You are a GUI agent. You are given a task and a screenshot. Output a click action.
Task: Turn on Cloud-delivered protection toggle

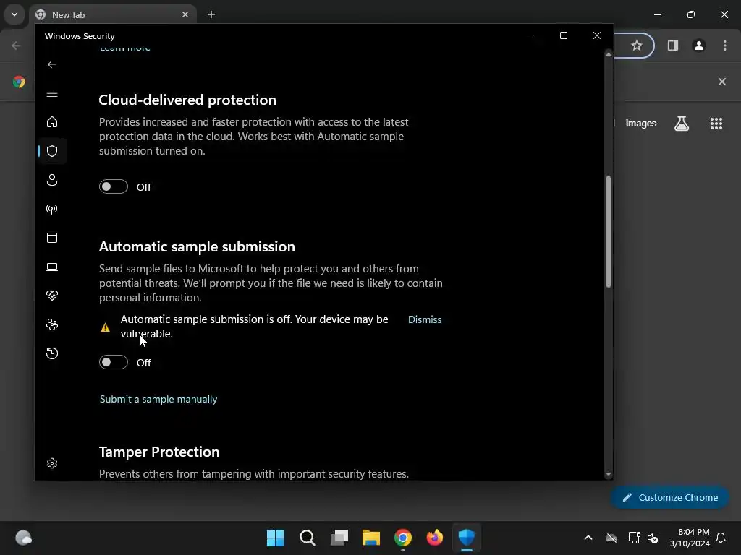[x=114, y=187]
